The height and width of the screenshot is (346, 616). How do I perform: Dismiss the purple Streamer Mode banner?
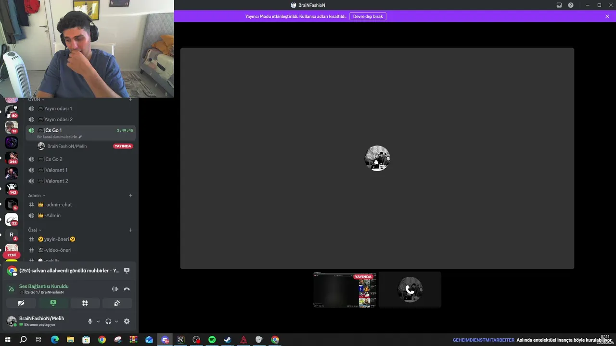[607, 16]
